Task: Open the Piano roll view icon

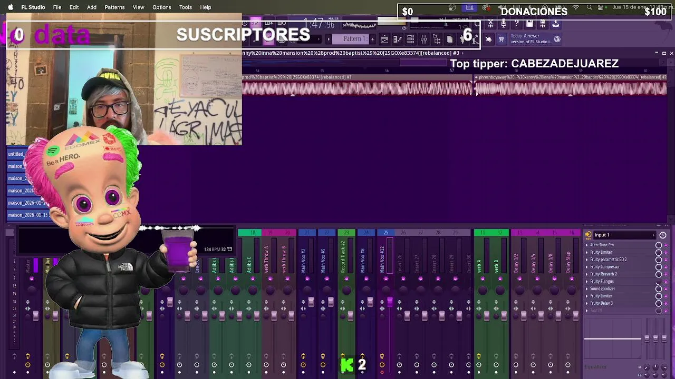Action: coord(398,39)
